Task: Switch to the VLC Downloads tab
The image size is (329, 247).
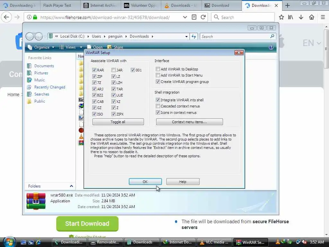Action: [x=181, y=5]
